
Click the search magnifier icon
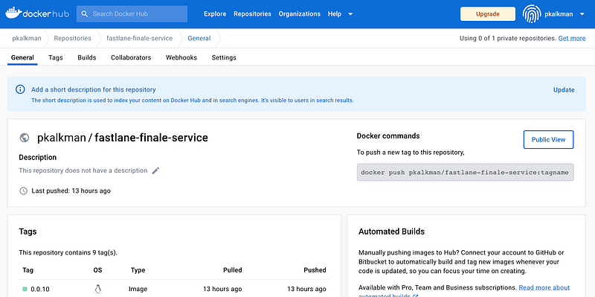point(85,14)
